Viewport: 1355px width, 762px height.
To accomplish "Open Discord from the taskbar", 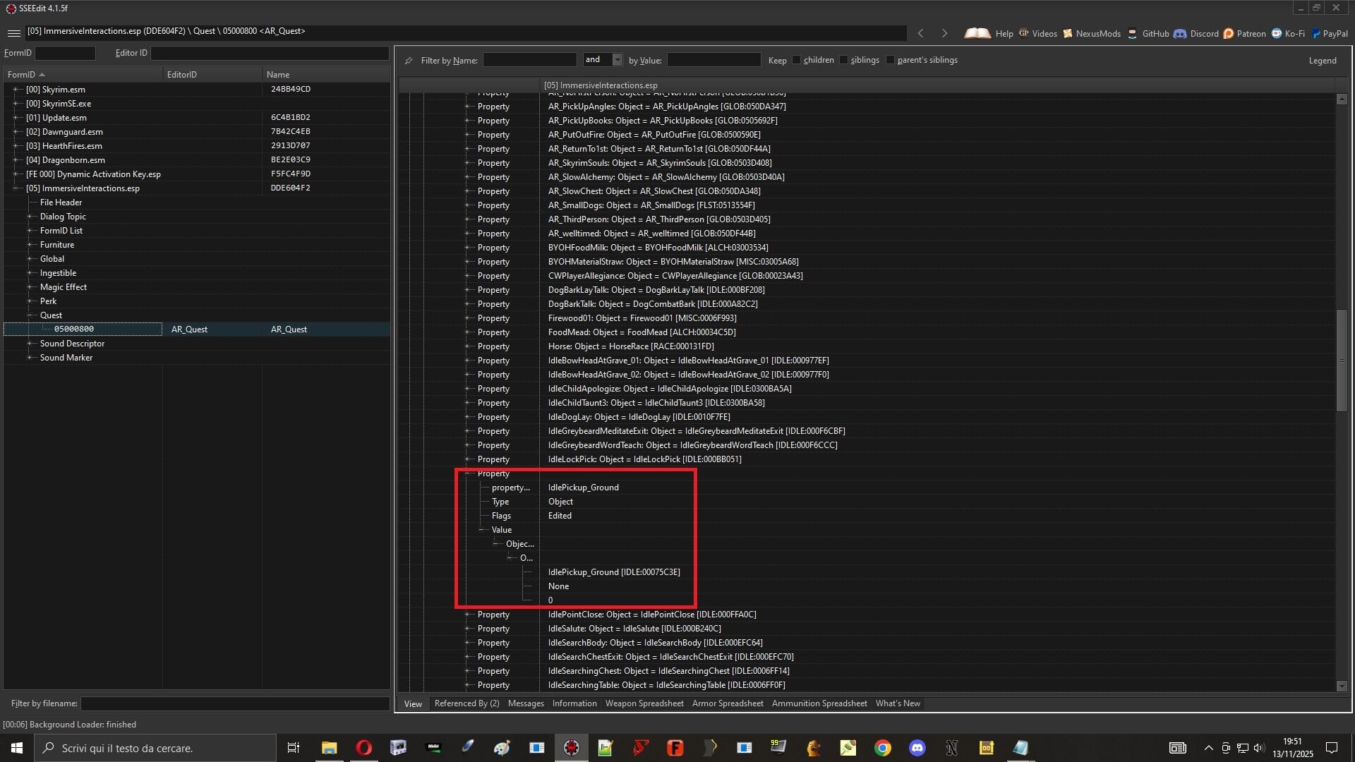I will pyautogui.click(x=917, y=748).
